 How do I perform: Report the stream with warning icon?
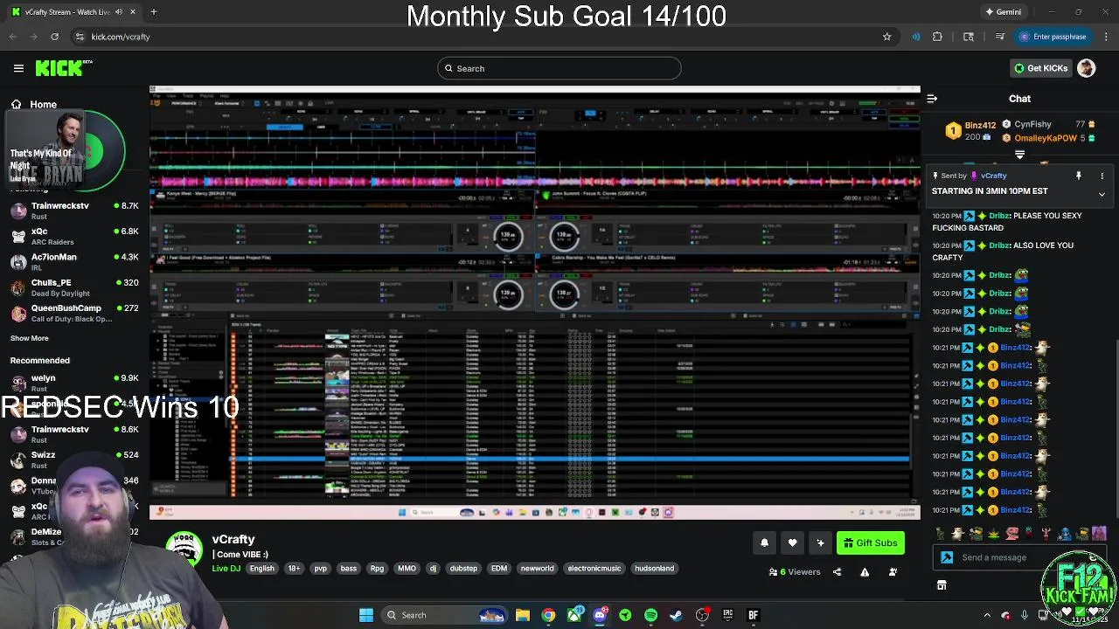(x=865, y=572)
